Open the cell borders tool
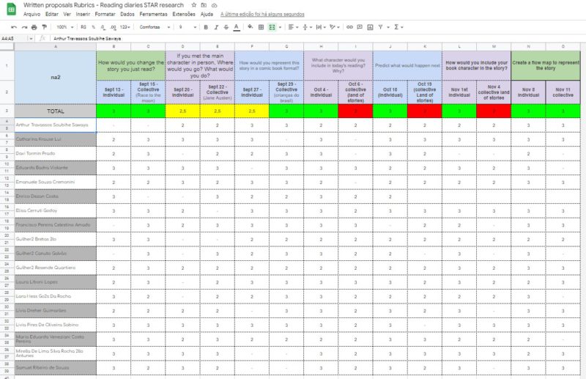This screenshot has height=379, width=586. [x=262, y=27]
